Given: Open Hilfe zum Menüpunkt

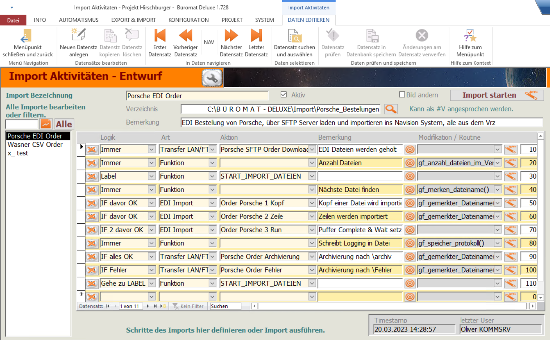Looking at the screenshot, I should [x=470, y=36].
